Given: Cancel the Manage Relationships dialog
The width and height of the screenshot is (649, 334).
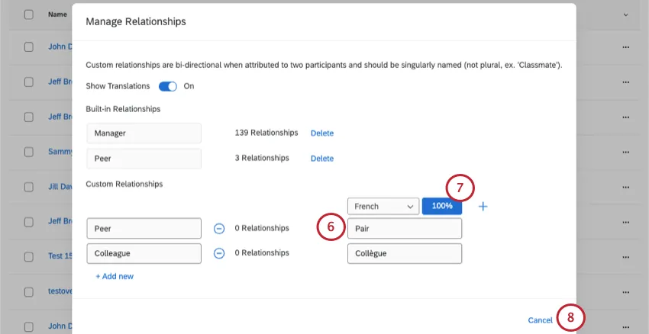Looking at the screenshot, I should point(540,320).
